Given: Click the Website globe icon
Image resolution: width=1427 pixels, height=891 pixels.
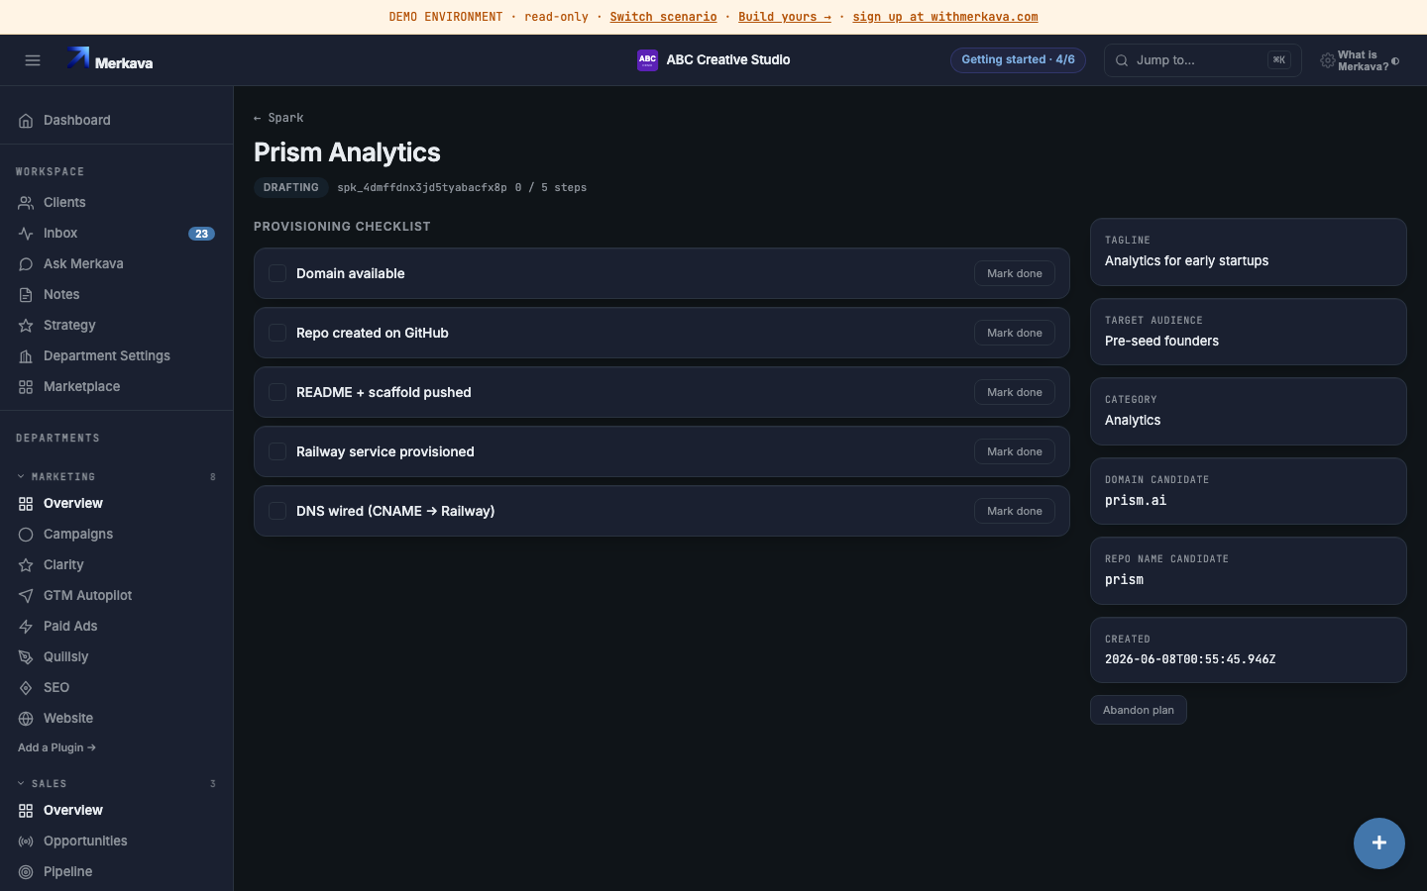Looking at the screenshot, I should point(26,719).
